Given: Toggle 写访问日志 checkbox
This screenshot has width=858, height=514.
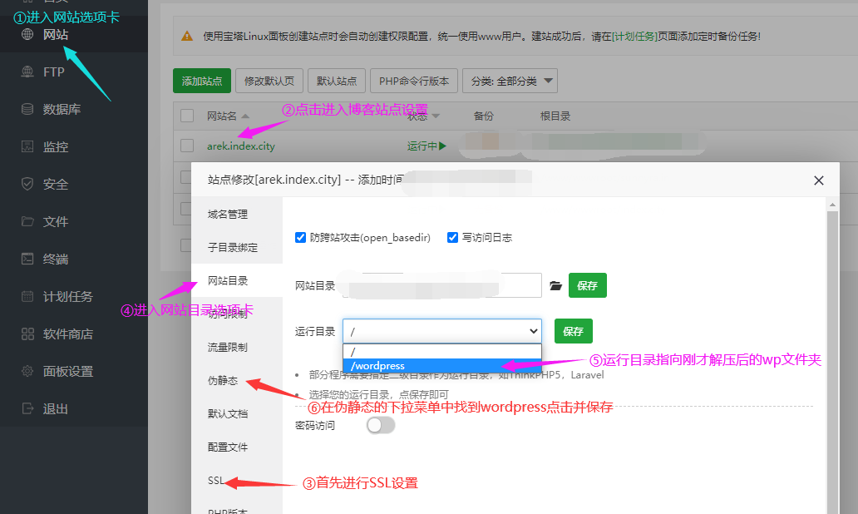Looking at the screenshot, I should (452, 237).
